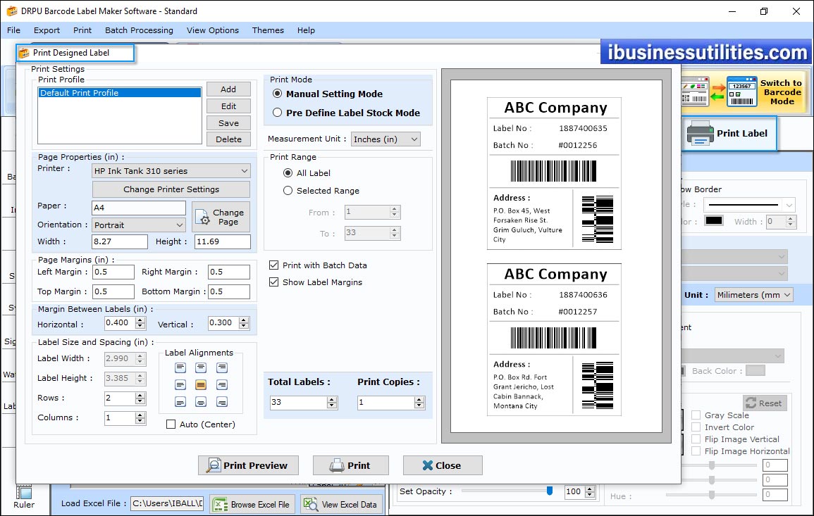Click the Paper A4 input field
This screenshot has height=516, width=814.
pos(139,208)
